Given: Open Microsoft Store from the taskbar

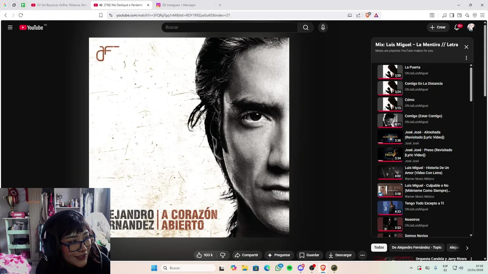Looking at the screenshot, I should [x=256, y=268].
